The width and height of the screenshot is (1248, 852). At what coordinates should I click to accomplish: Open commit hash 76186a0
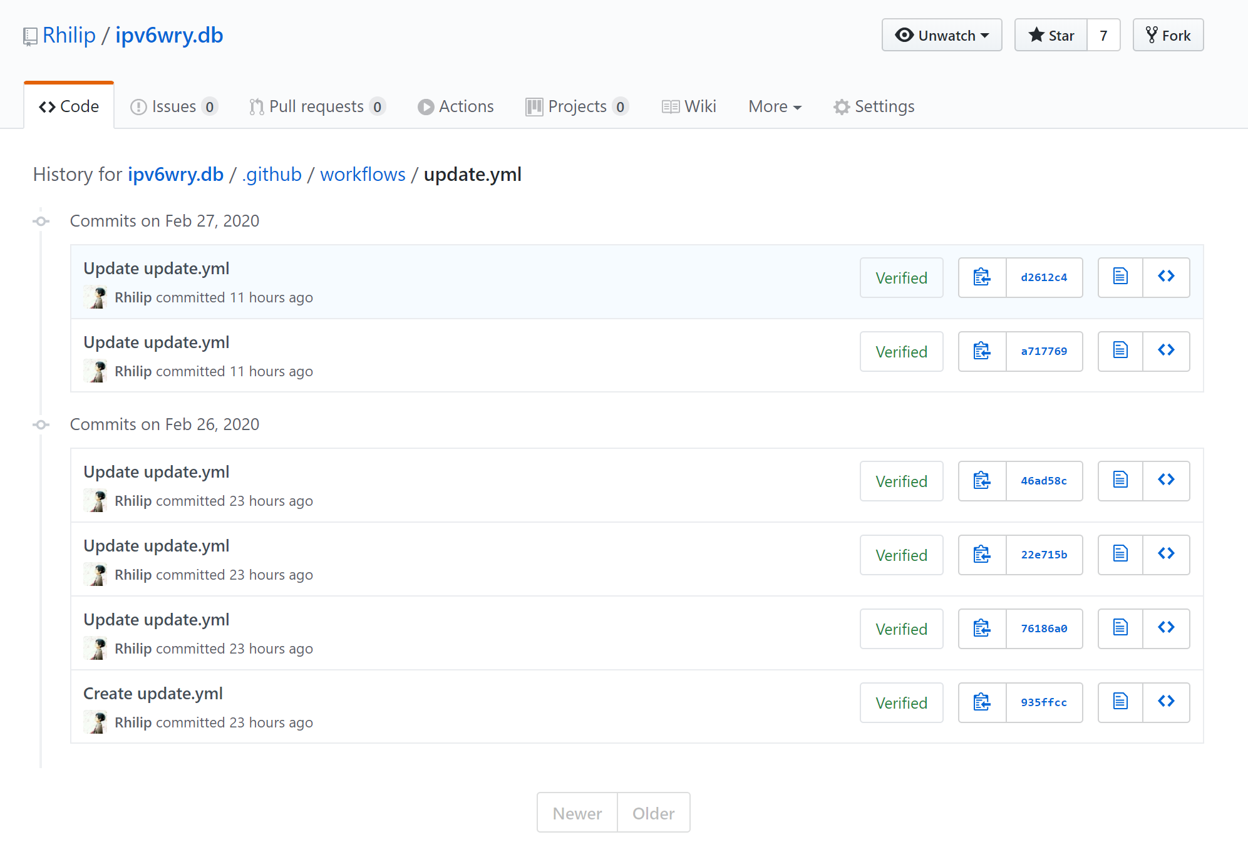point(1044,629)
